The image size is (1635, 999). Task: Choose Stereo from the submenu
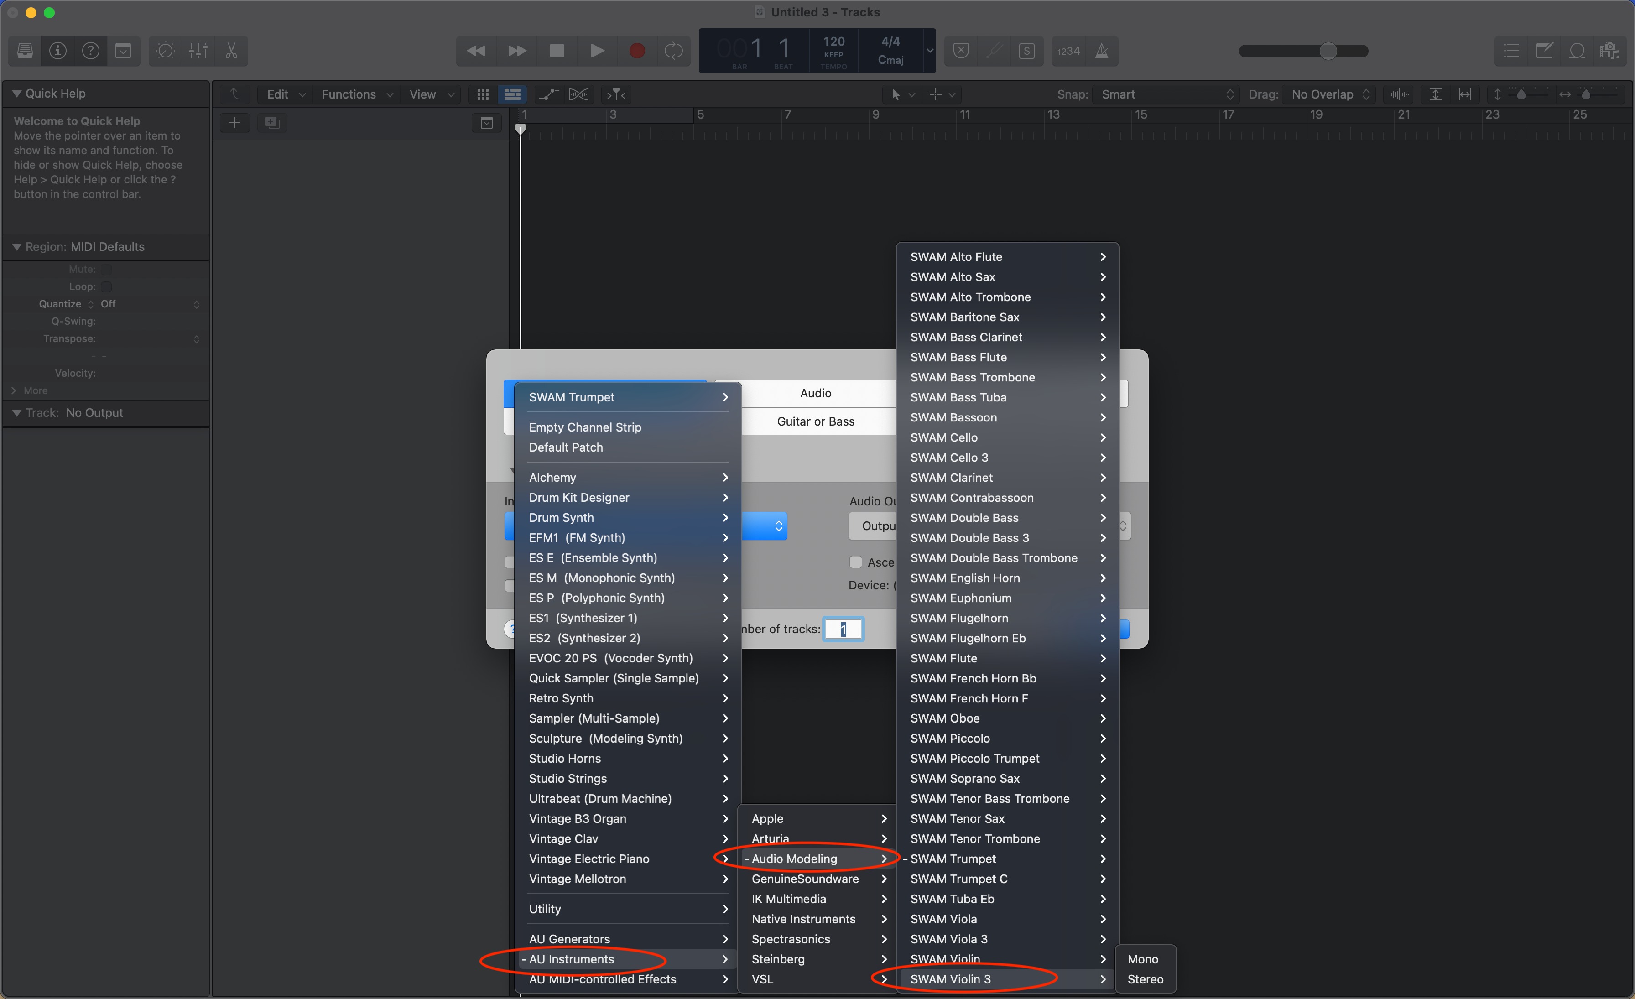(1146, 979)
